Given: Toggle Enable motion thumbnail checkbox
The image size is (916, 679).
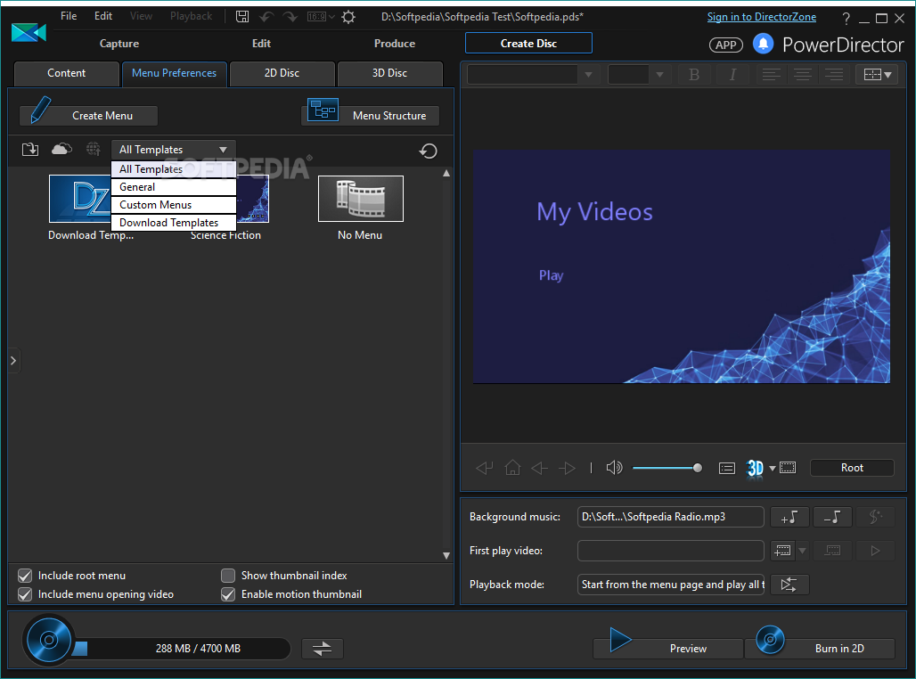Looking at the screenshot, I should 228,594.
